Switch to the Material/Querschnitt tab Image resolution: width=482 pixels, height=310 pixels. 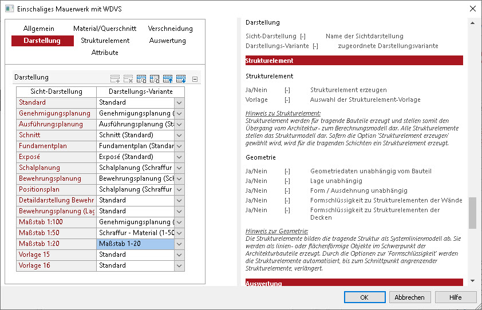pos(105,29)
